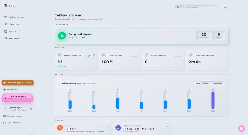Image resolution: width=248 pixels, height=135 pixels.
Task: Click the CB user avatar
Action: 5,109
